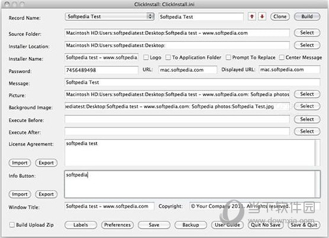Viewport: 329px width, 238px height.
Task: Click License Agreement scrollbar
Action: (318, 152)
